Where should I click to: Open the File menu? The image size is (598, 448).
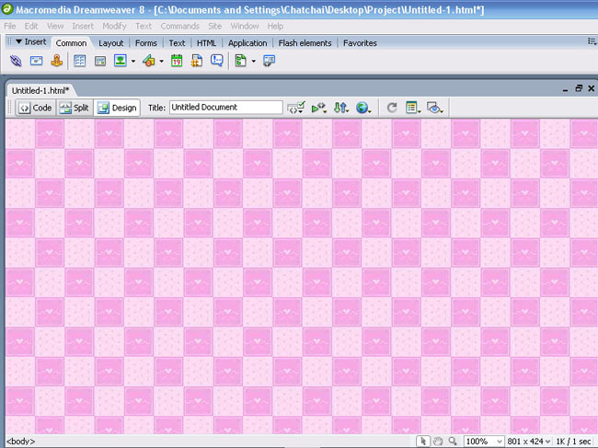point(10,26)
